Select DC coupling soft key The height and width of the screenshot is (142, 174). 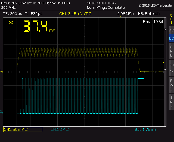(171, 39)
